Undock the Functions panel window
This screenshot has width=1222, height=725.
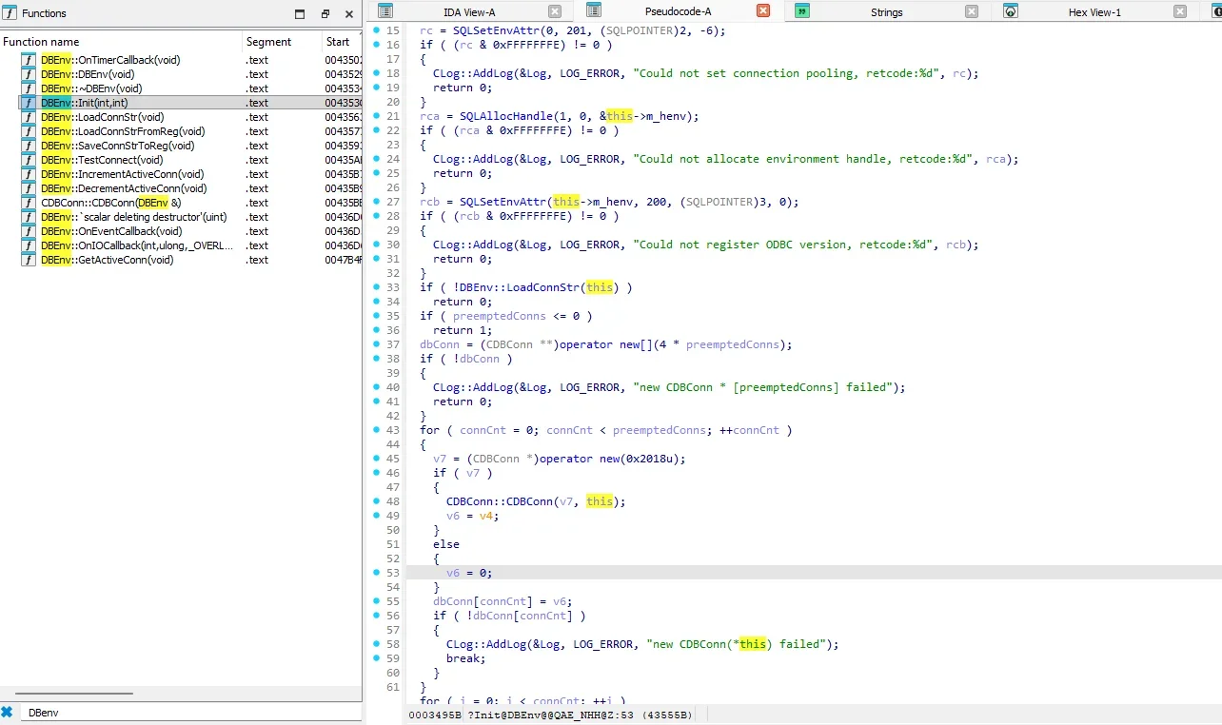click(325, 14)
